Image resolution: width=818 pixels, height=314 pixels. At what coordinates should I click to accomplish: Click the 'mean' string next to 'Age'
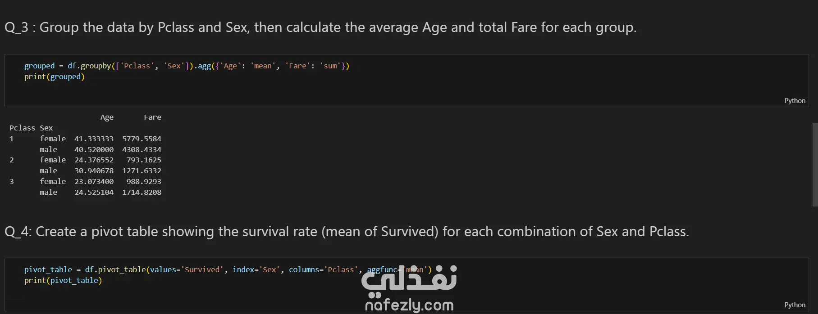(263, 66)
